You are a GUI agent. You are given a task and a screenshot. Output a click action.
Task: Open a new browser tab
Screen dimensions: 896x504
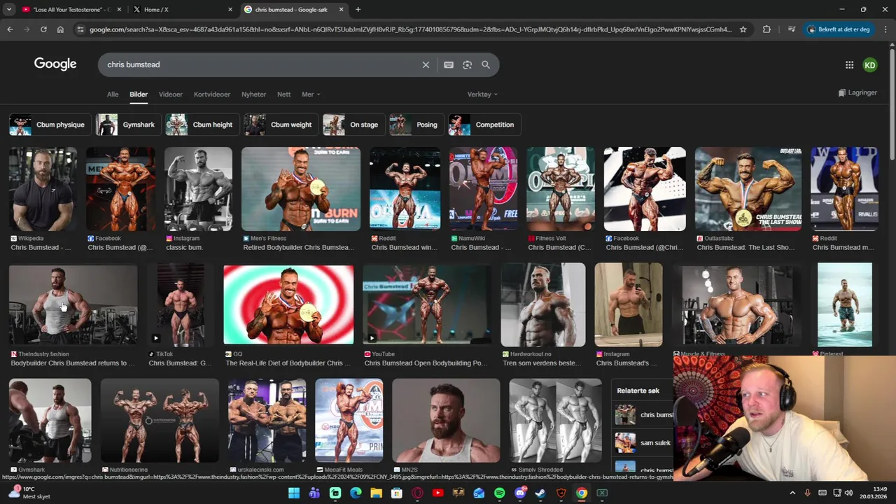point(358,9)
